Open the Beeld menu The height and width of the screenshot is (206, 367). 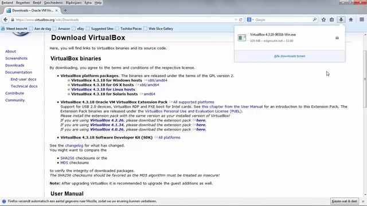[x=37, y=3]
